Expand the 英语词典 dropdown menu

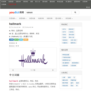pos(23,18)
